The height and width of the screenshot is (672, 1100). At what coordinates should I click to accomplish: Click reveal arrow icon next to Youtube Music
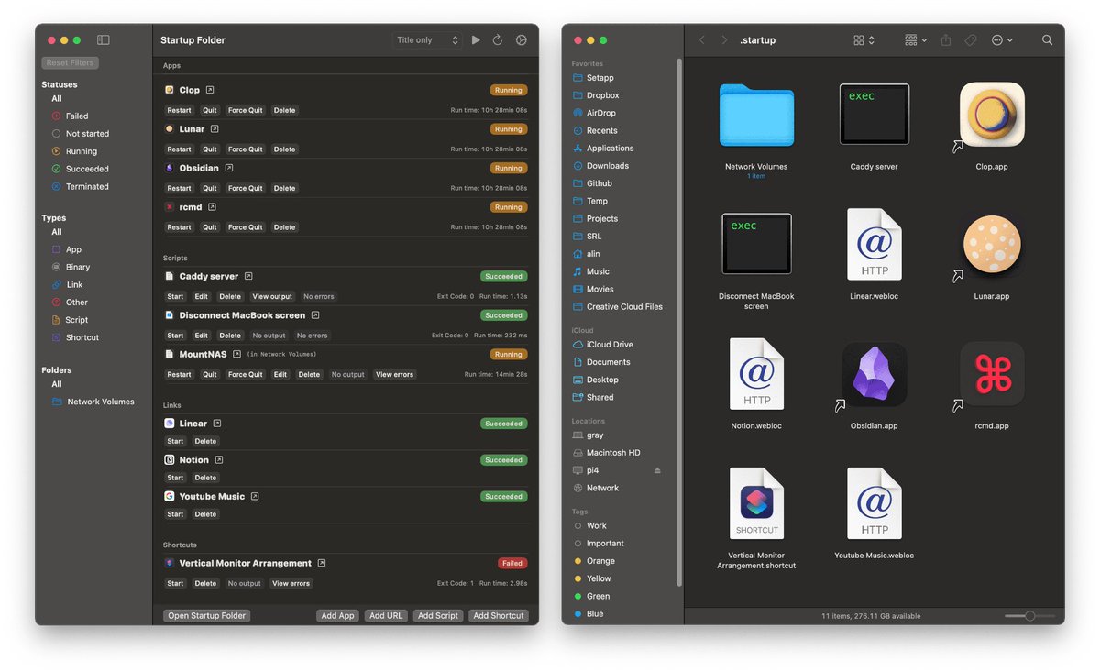[255, 496]
